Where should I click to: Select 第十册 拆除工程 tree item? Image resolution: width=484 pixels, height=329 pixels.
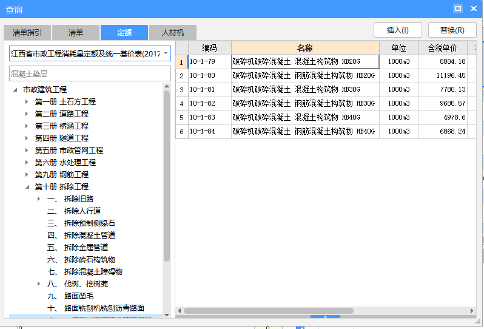pos(62,187)
